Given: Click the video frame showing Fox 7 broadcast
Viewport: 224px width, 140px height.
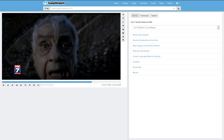Looking at the screenshot, I should pos(61,46).
